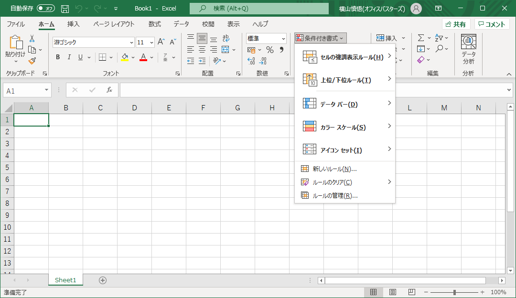Click the Format Painter brush icon
The image size is (516, 298).
coord(32,61)
